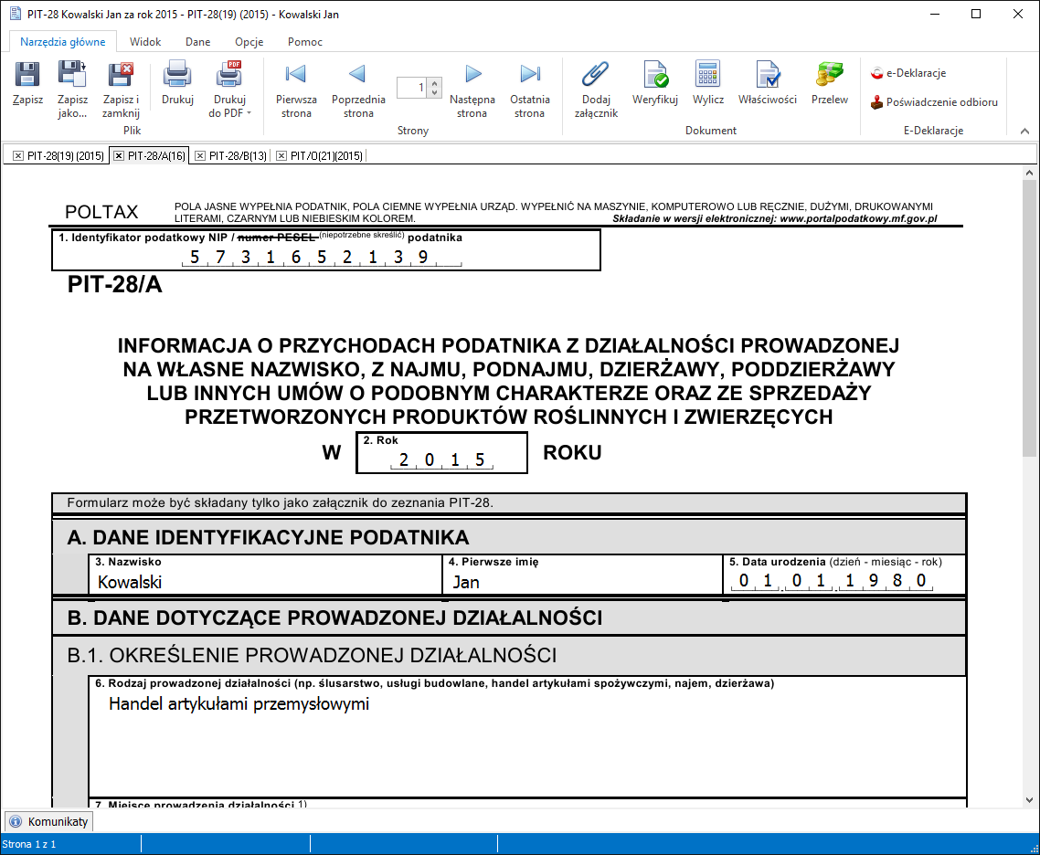Click the 'Strona 1 z 1' status text
Viewport: 1040px width, 855px height.
point(29,844)
